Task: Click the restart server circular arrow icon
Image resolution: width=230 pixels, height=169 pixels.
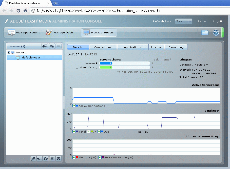Action: (x=46, y=159)
